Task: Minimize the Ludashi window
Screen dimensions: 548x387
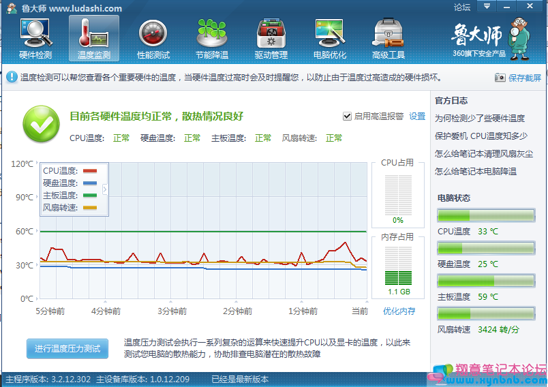Action: click(506, 6)
